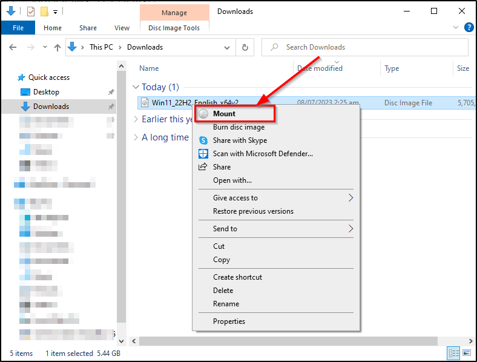477x362 pixels.
Task: Open Downloads in the navigation pane
Action: click(x=51, y=107)
